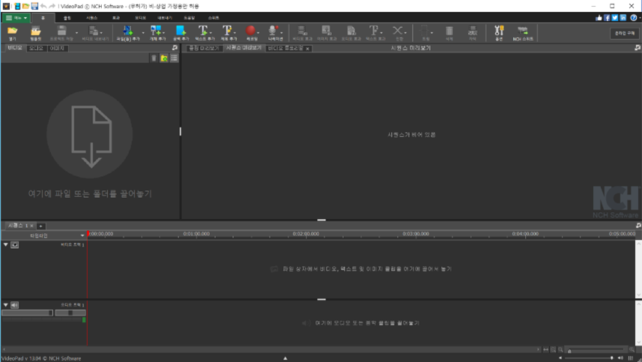Select the Clips (클립) ribbon tab
The width and height of the screenshot is (642, 362).
67,18
